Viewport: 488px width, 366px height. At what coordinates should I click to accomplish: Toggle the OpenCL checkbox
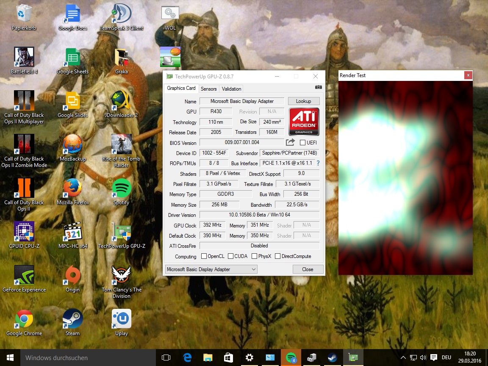[204, 256]
